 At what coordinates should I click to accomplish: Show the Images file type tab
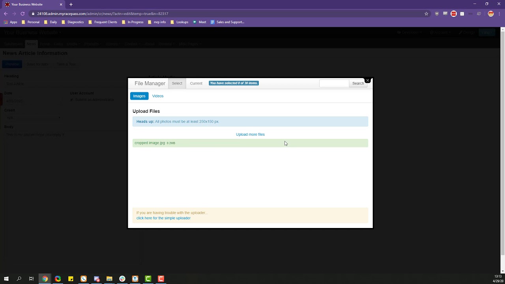[139, 96]
